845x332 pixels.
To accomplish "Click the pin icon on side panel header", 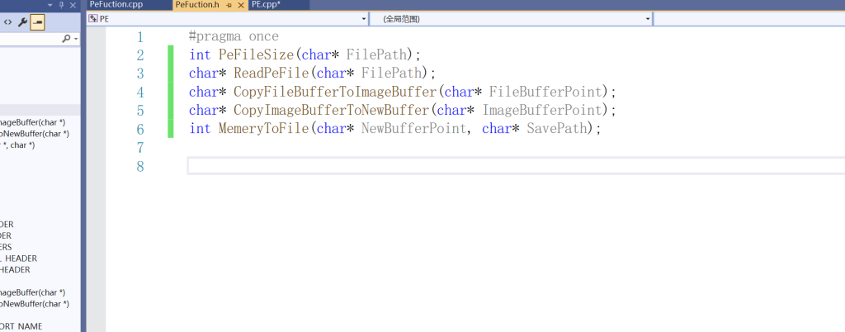I will [62, 5].
